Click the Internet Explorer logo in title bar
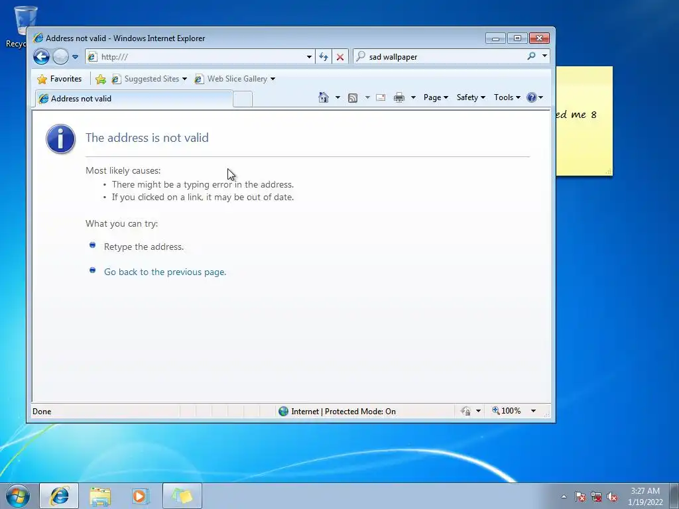 click(x=38, y=38)
